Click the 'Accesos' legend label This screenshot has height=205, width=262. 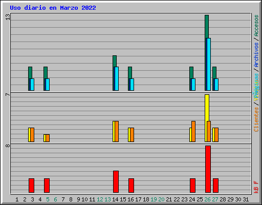[x=256, y=26]
